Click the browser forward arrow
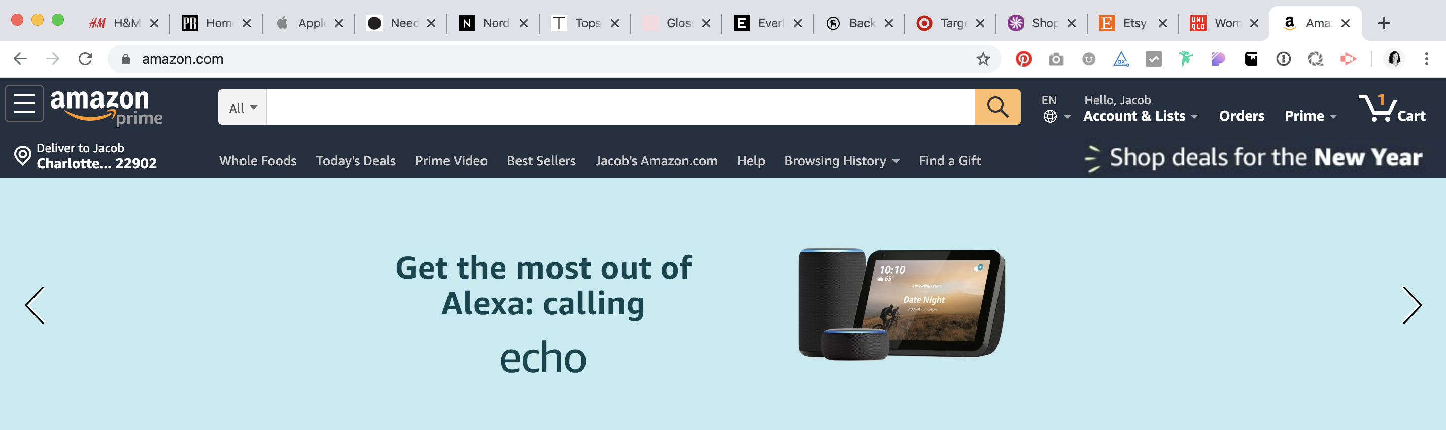 [x=53, y=59]
